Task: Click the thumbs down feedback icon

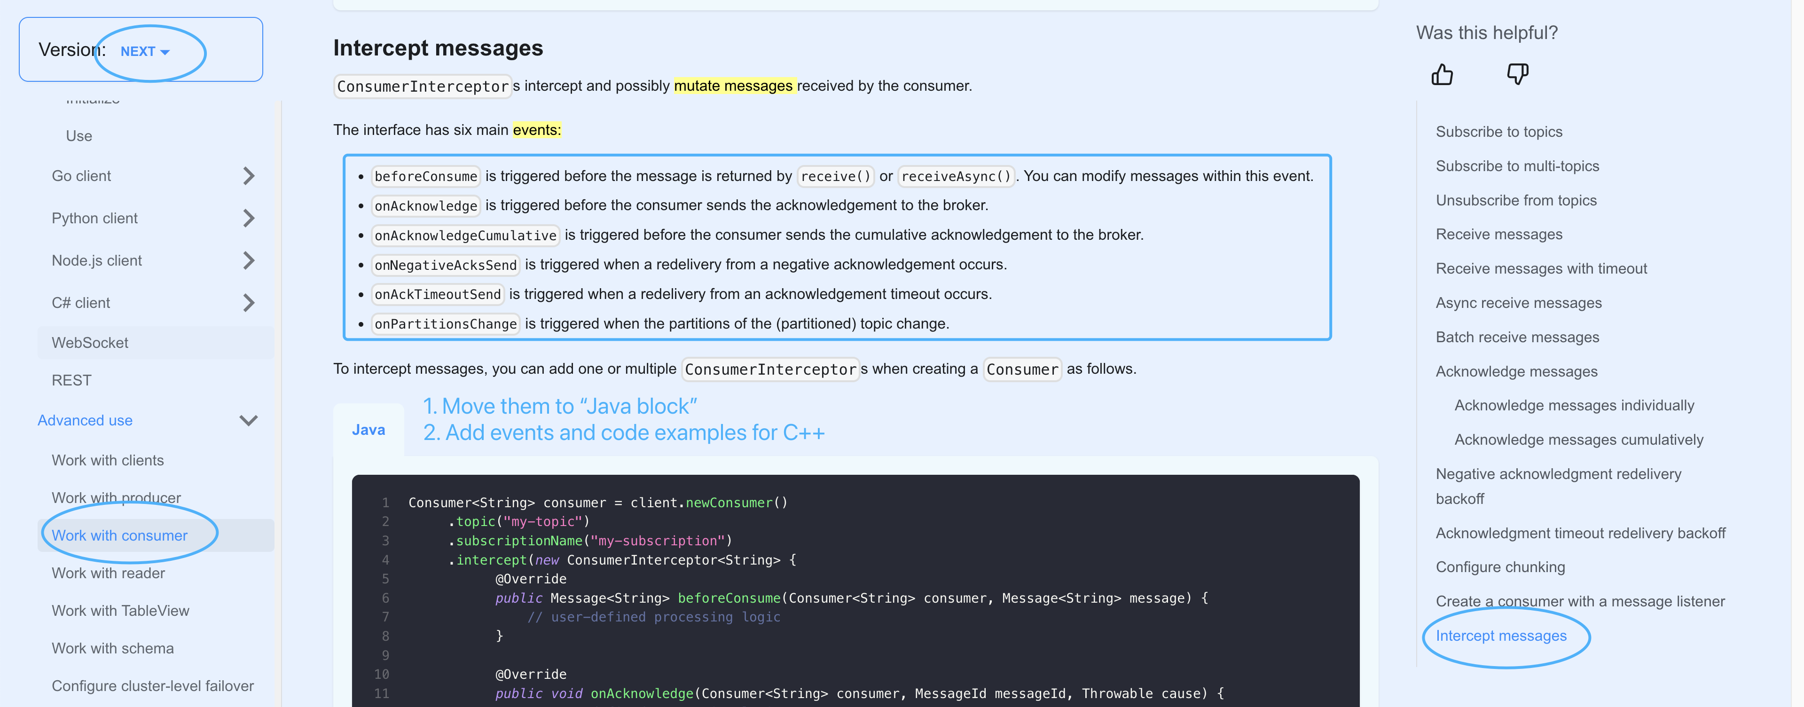Action: [1517, 74]
